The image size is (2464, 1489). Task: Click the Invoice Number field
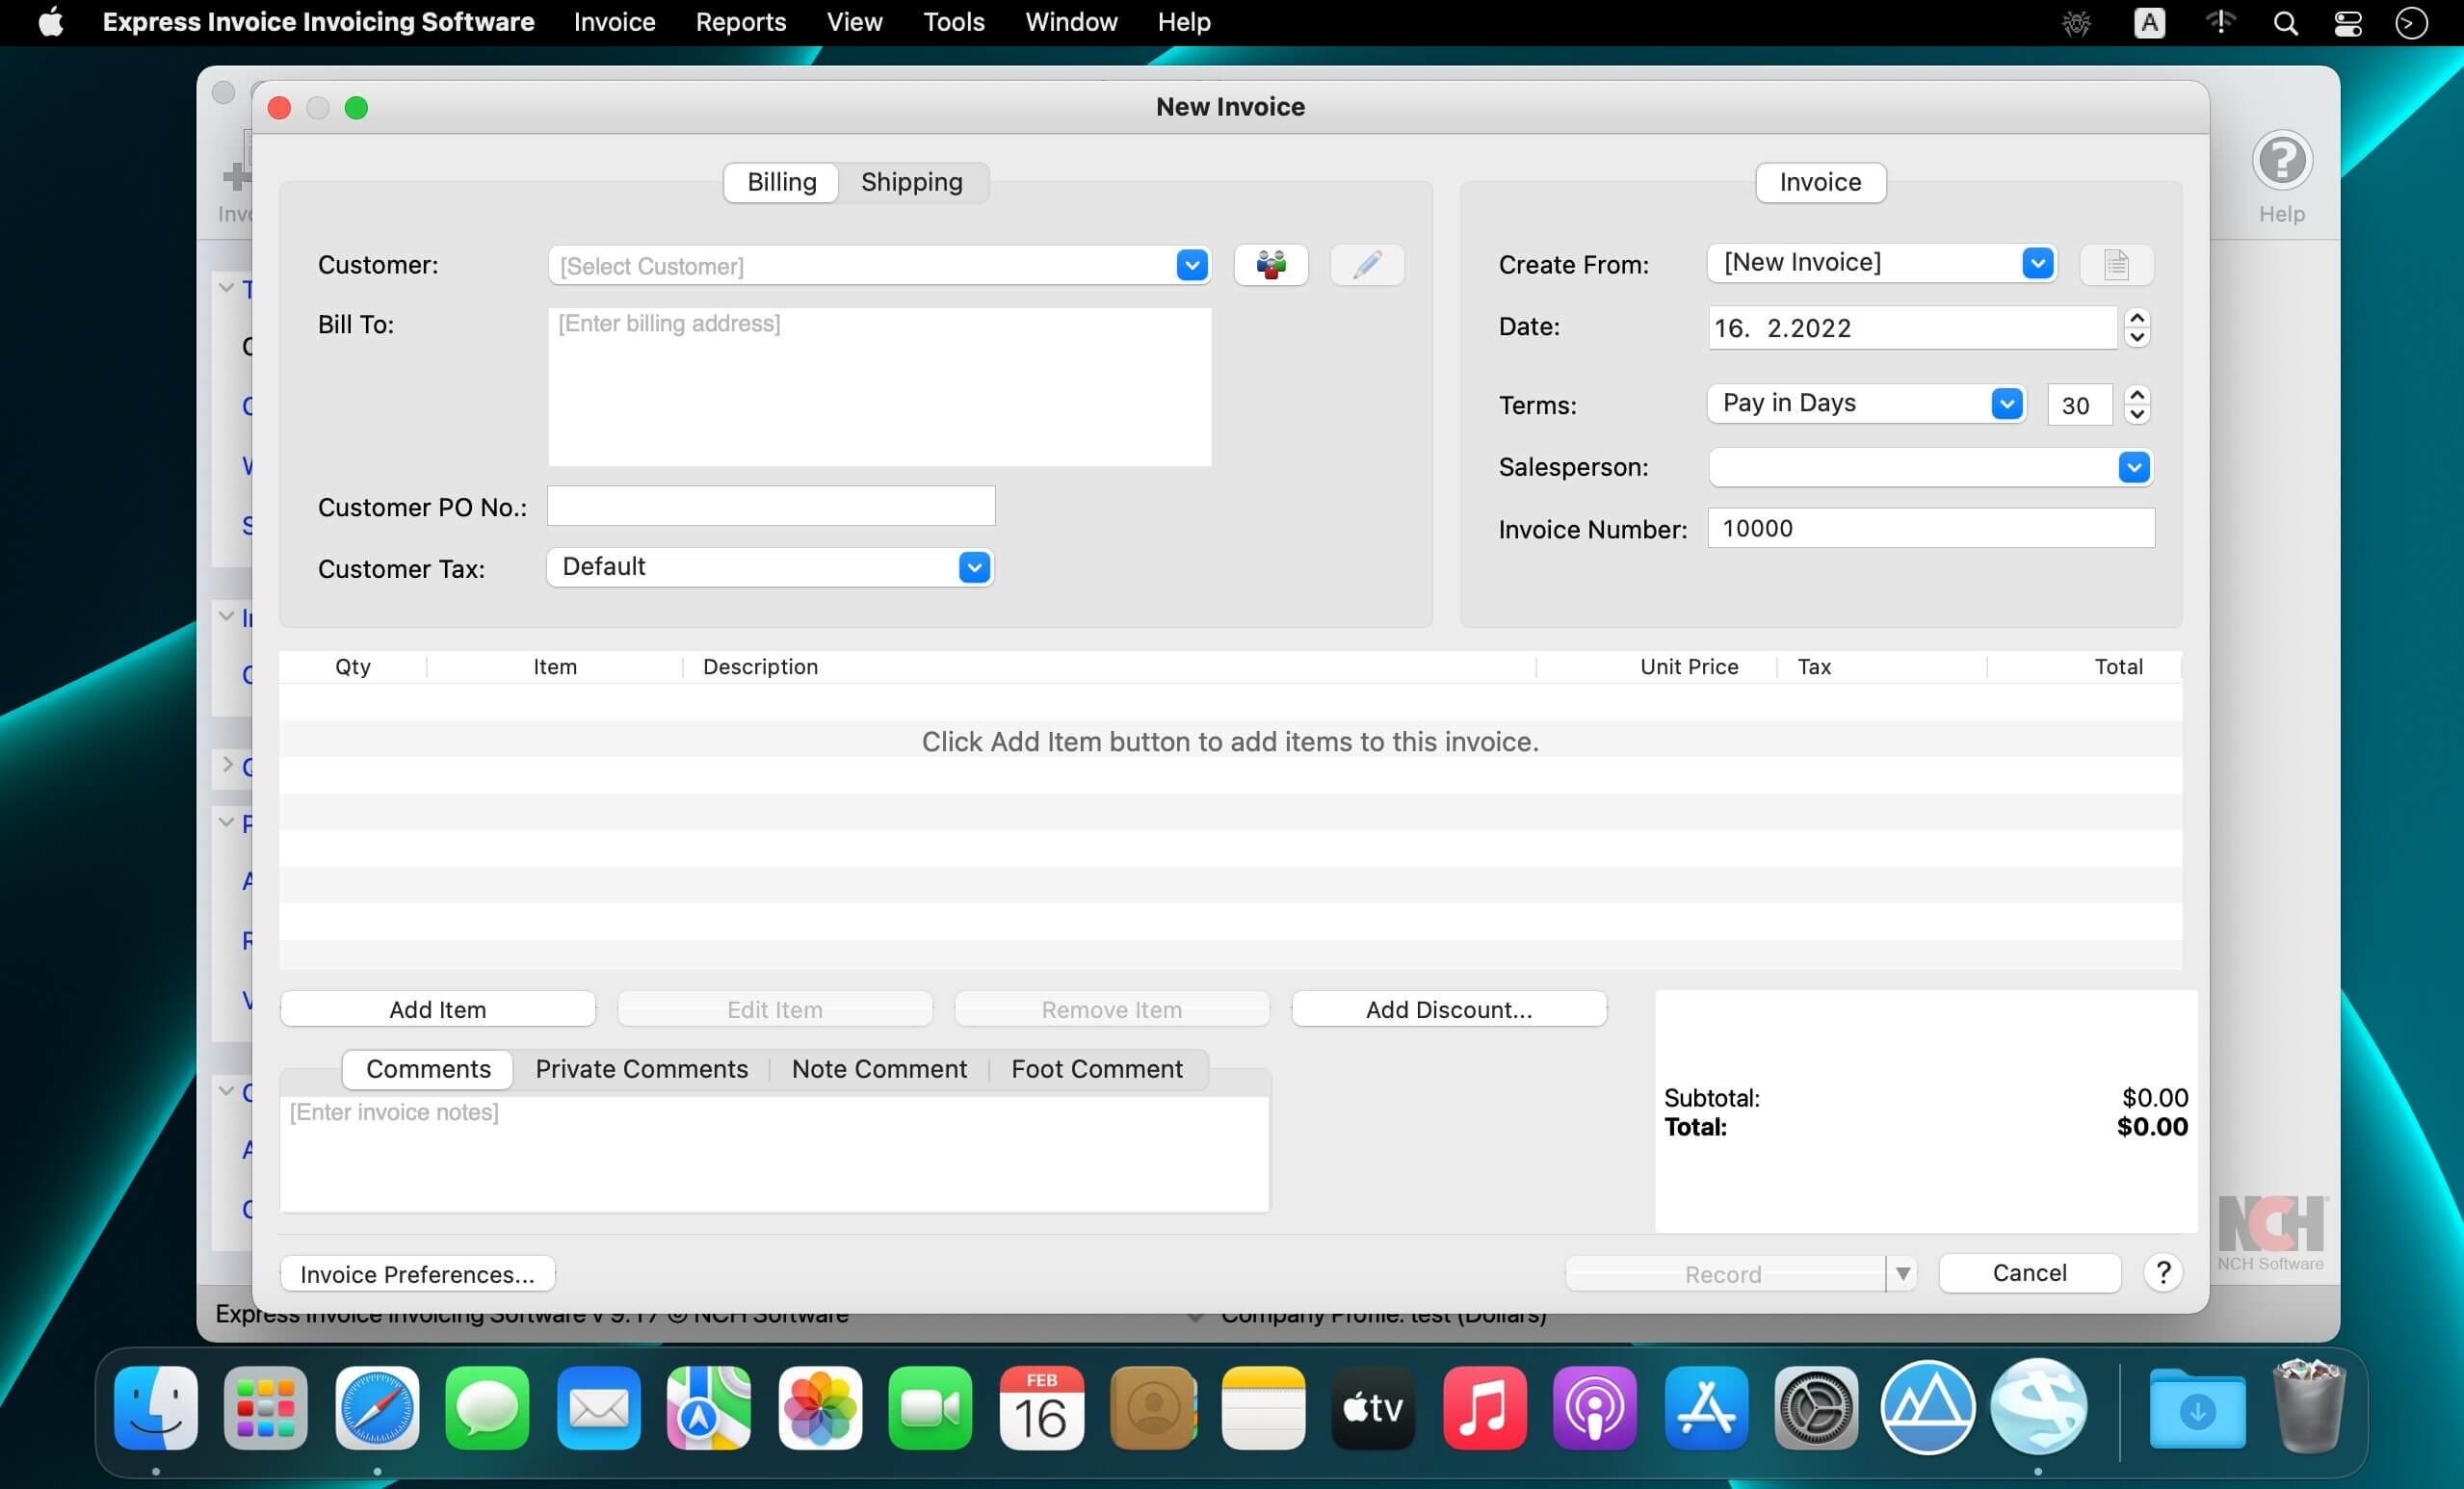[1931, 528]
